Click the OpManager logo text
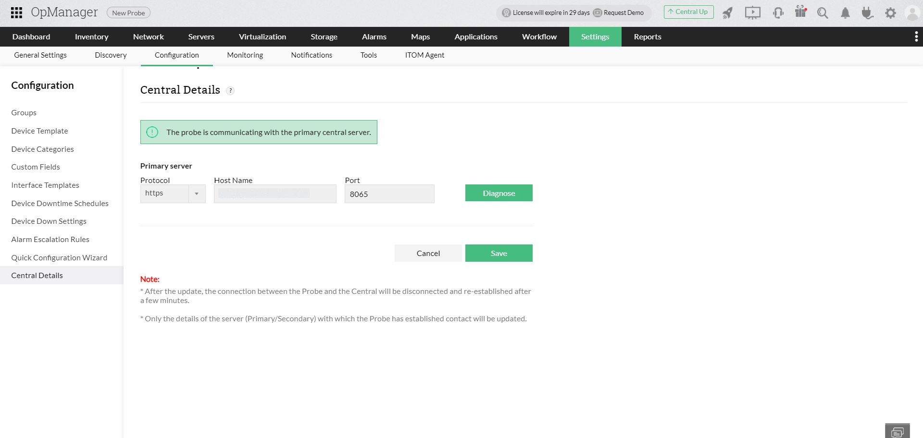The image size is (923, 438). click(64, 12)
